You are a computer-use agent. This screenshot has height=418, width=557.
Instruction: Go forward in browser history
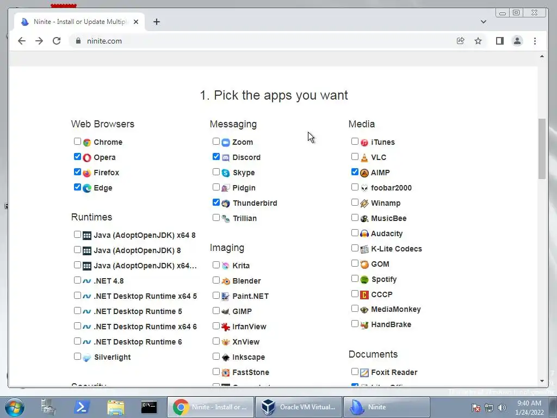pos(39,41)
